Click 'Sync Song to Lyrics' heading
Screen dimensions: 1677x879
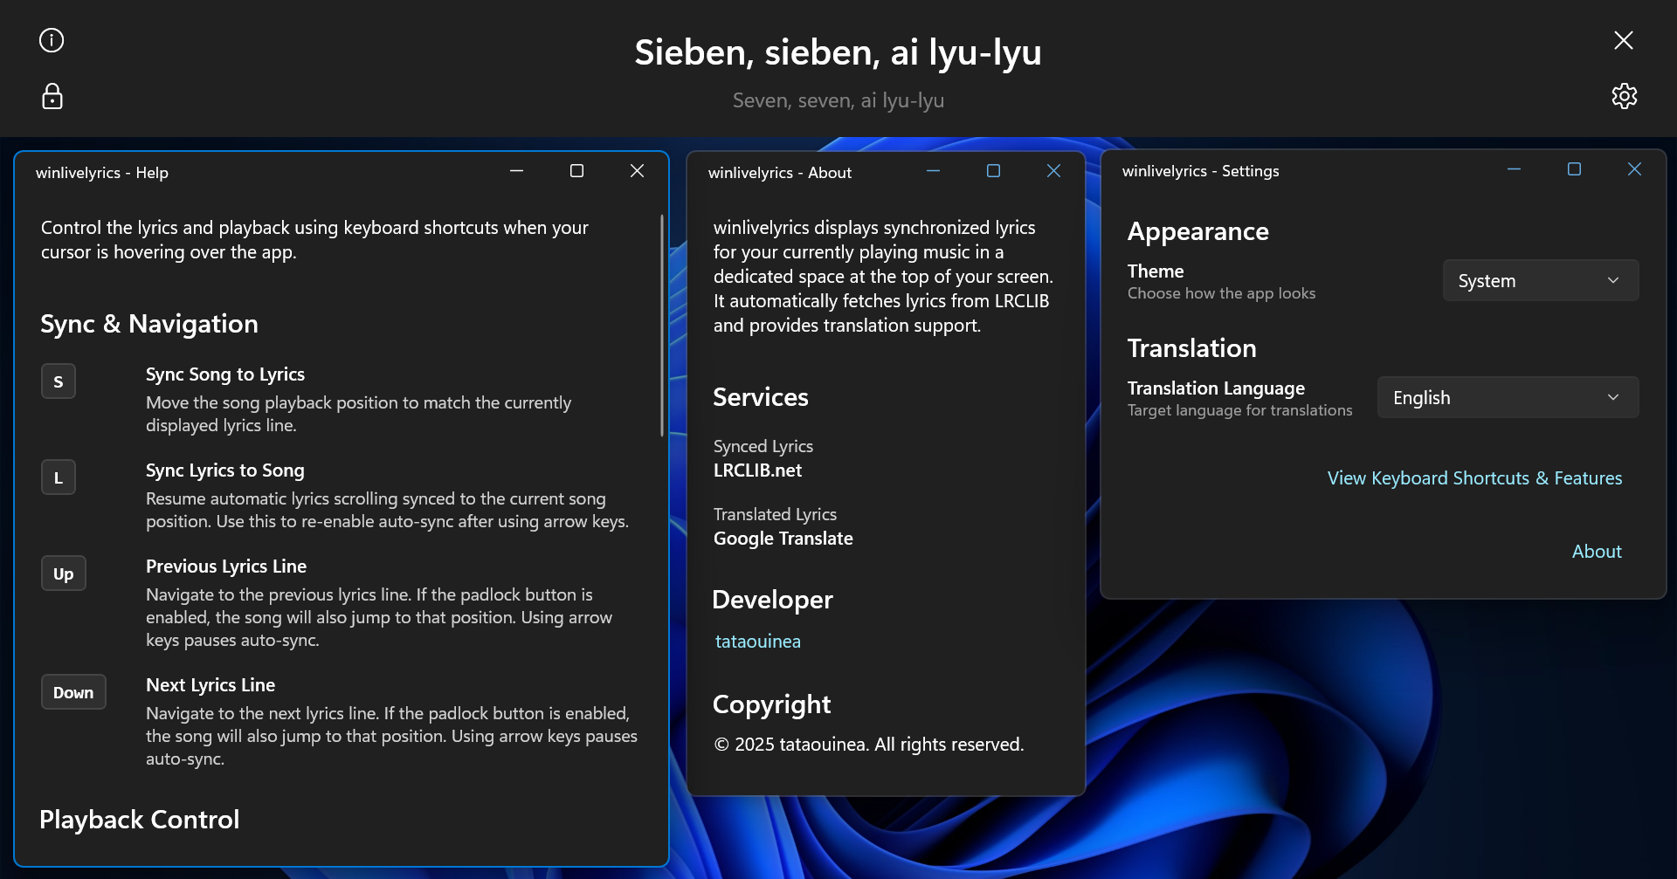coord(225,374)
